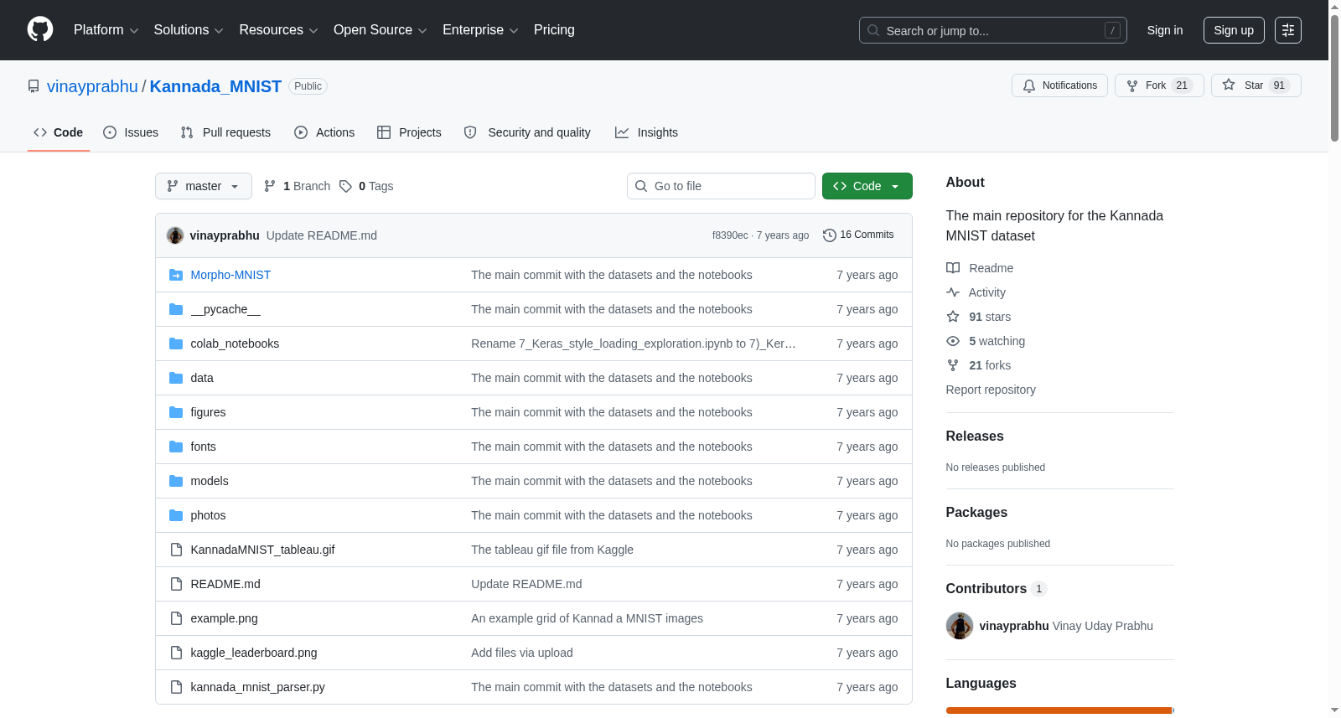This screenshot has height=718, width=1341.
Task: Open the Projects tab
Action: (409, 132)
